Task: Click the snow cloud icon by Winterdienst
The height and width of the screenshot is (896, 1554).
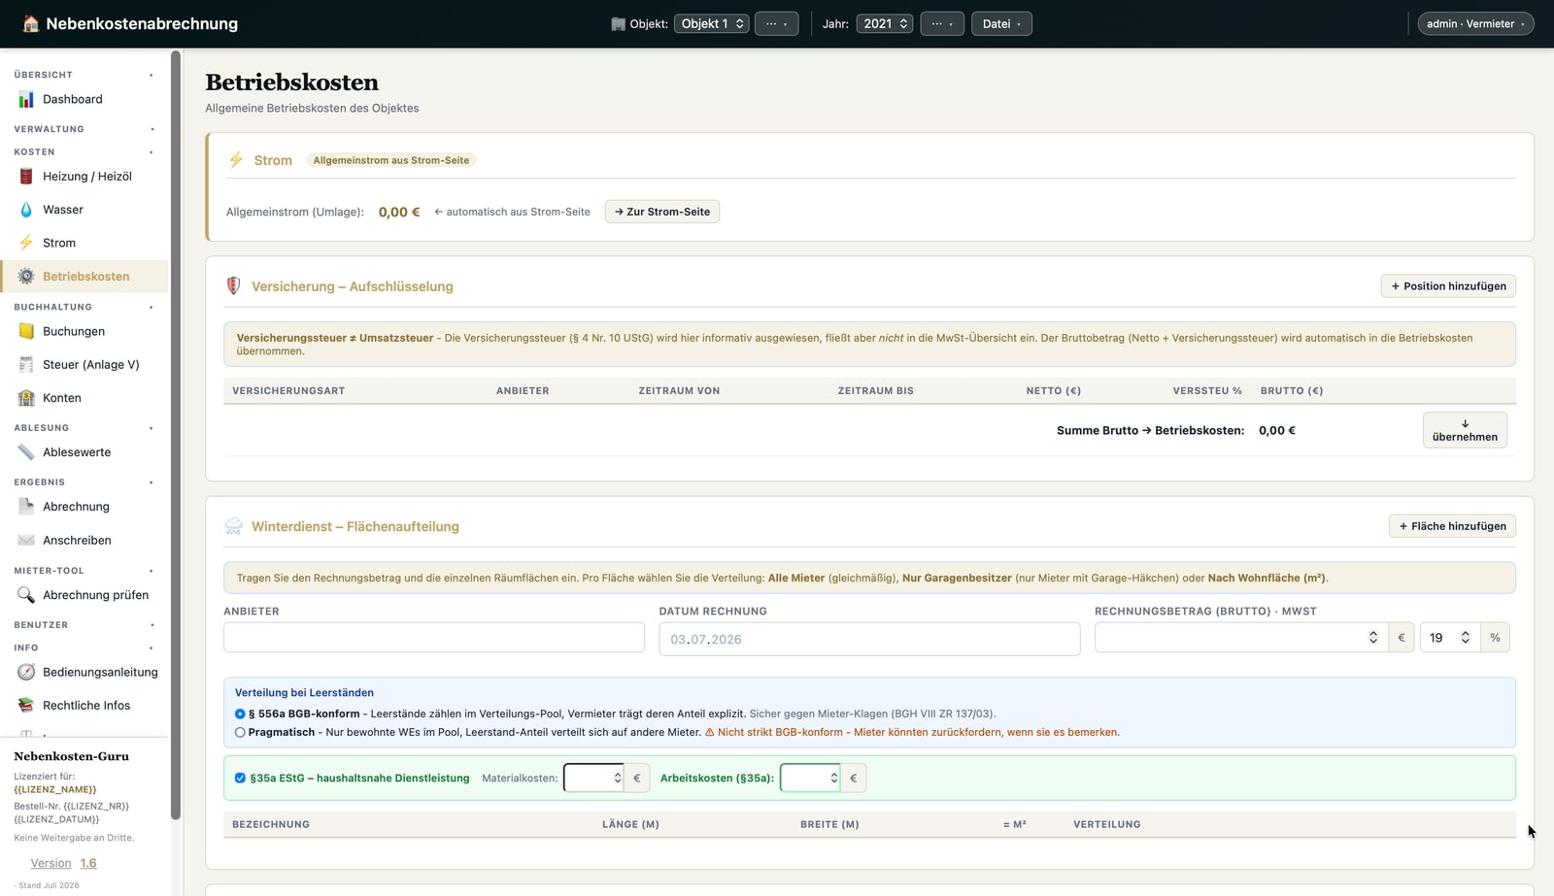Action: click(x=233, y=526)
